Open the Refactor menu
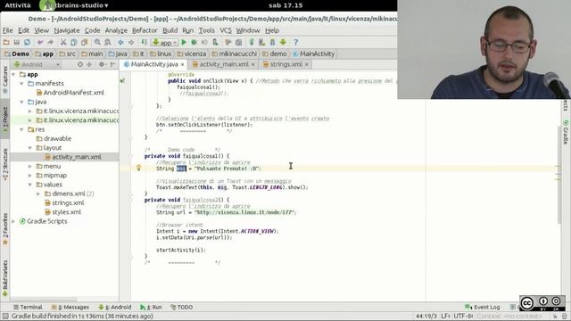The width and height of the screenshot is (571, 321). click(145, 30)
